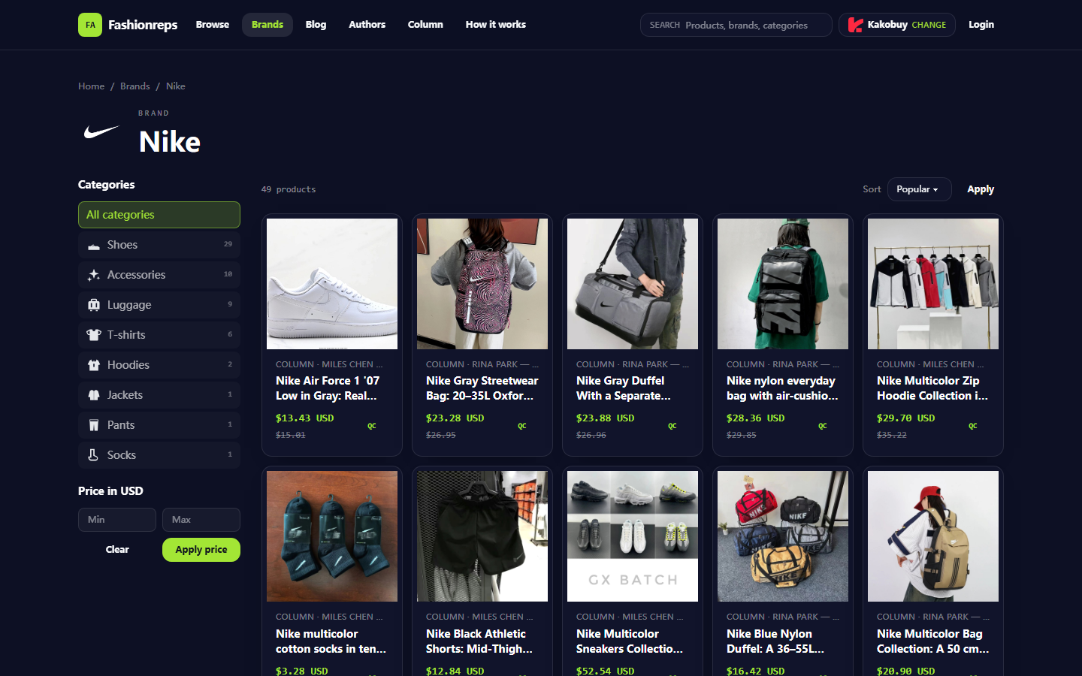Viewport: 1082px width, 676px height.
Task: Open QC badge on Nike Gray Duffel card
Action: tap(672, 426)
